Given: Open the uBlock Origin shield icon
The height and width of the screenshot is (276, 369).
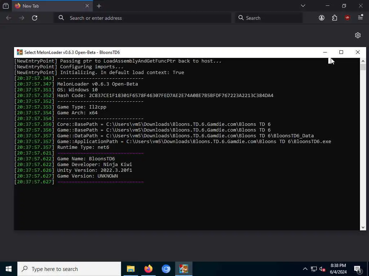Looking at the screenshot, I should click(347, 18).
